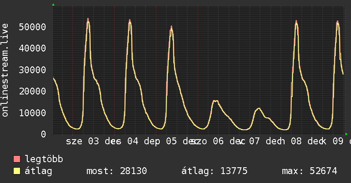
Task: Click the green arrow atop the y-axis
Action: (53, 5)
